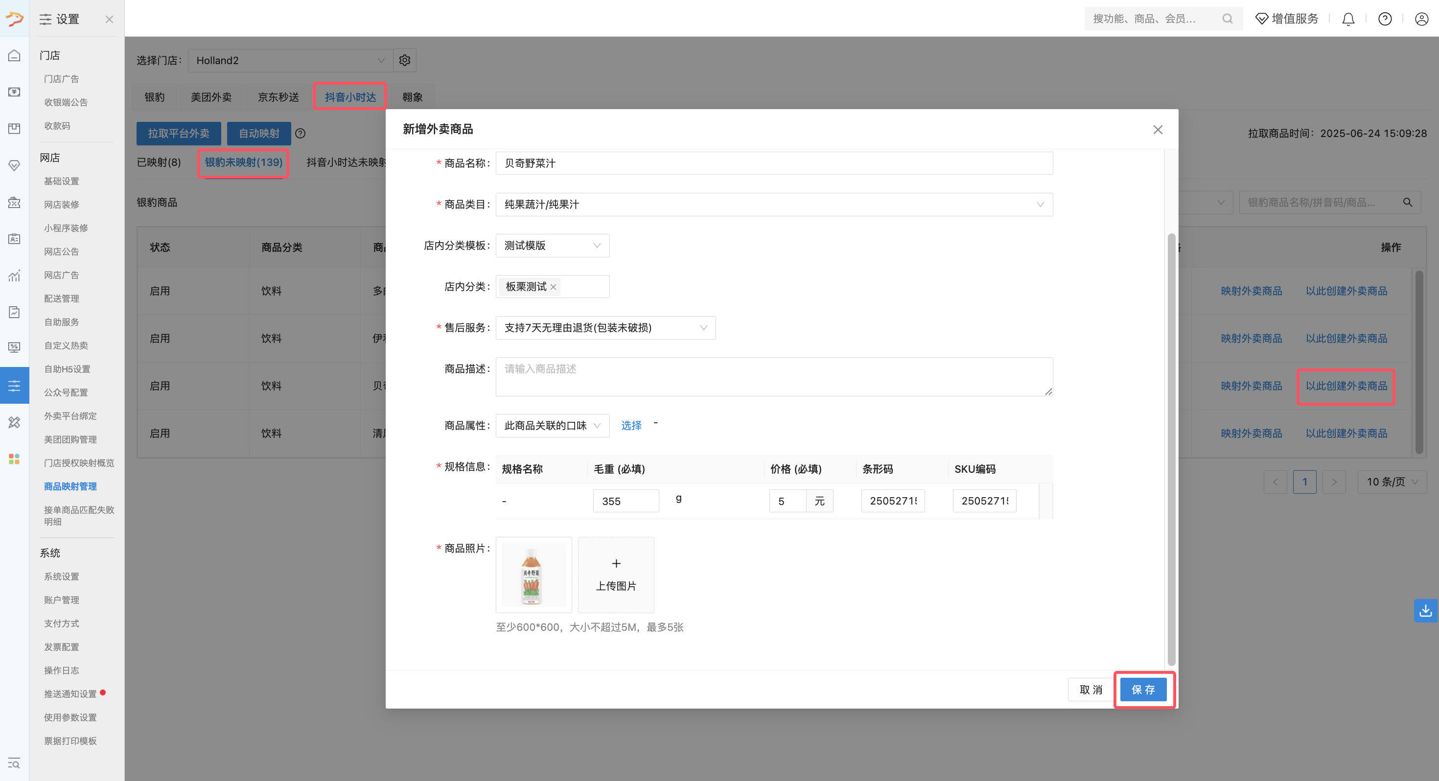Click the 上传图片 upload box
This screenshot has height=781, width=1439.
pos(616,575)
